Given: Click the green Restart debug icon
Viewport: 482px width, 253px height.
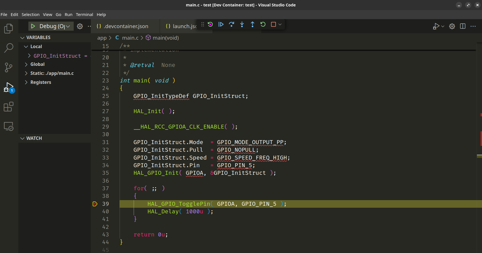Looking at the screenshot, I should (263, 24).
